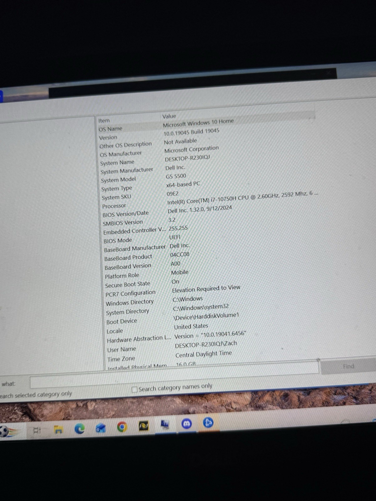Select the Secure Boot State row

pos(128,284)
